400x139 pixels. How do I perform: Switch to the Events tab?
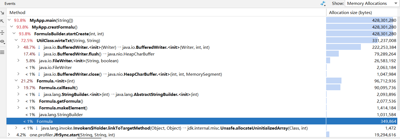[10, 4]
